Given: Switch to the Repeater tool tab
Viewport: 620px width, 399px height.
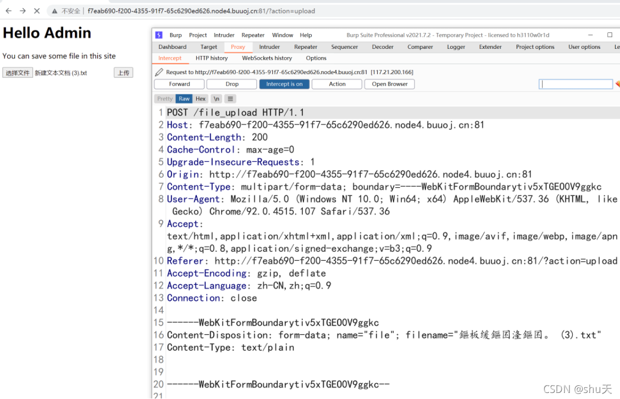Looking at the screenshot, I should 306,47.
